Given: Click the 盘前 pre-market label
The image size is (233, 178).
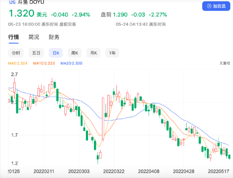Looking at the screenshot, I should point(106,15).
